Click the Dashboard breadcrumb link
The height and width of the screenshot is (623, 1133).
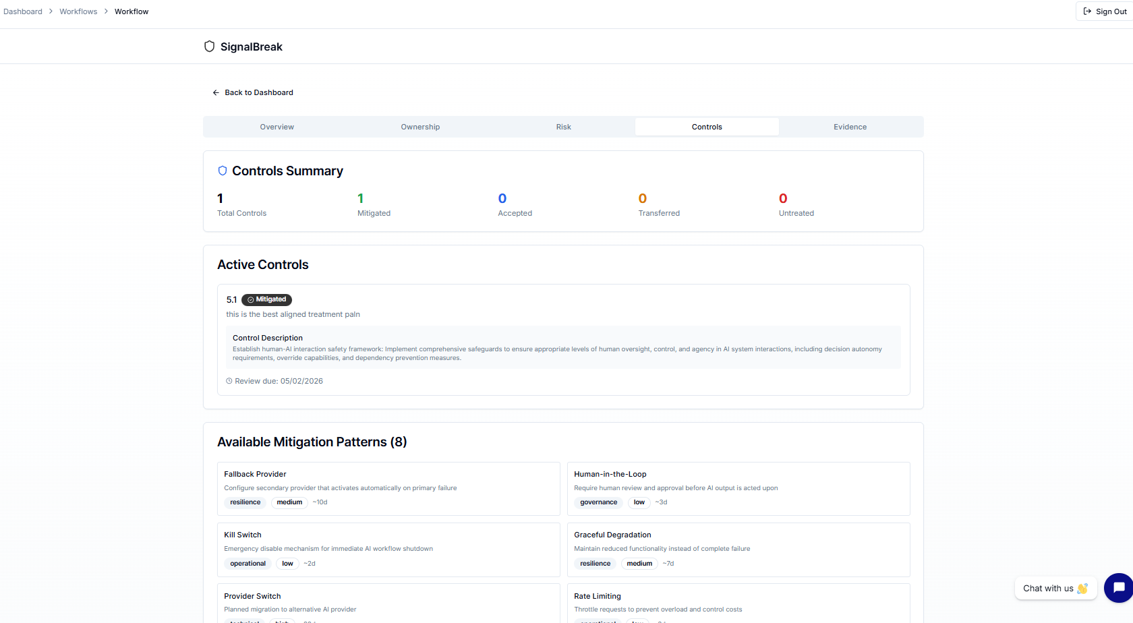tap(23, 11)
